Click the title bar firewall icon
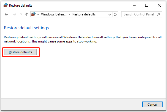This screenshot has height=112, width=167. (6, 5)
